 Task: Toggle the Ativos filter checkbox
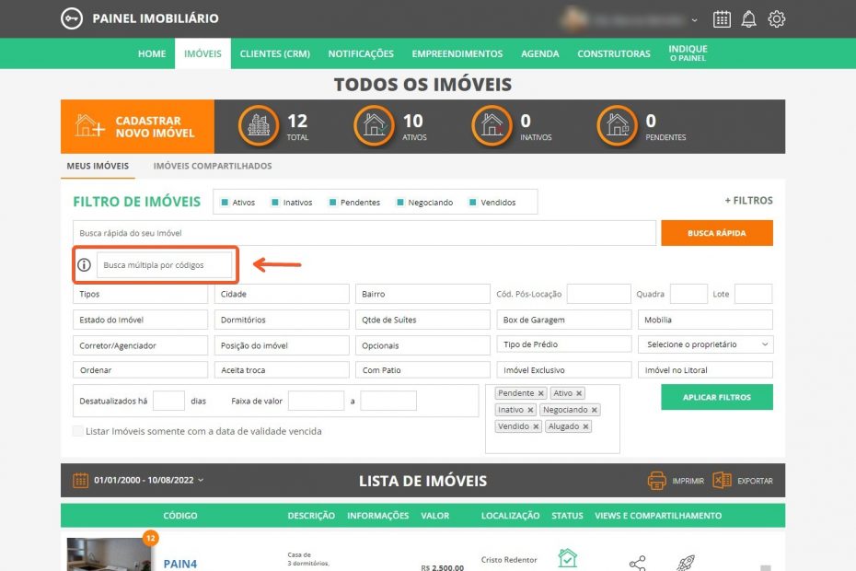click(224, 203)
